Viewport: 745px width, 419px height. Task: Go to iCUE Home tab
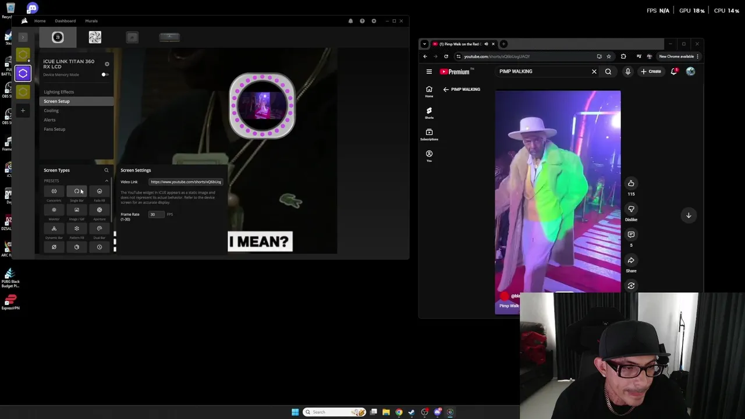40,21
